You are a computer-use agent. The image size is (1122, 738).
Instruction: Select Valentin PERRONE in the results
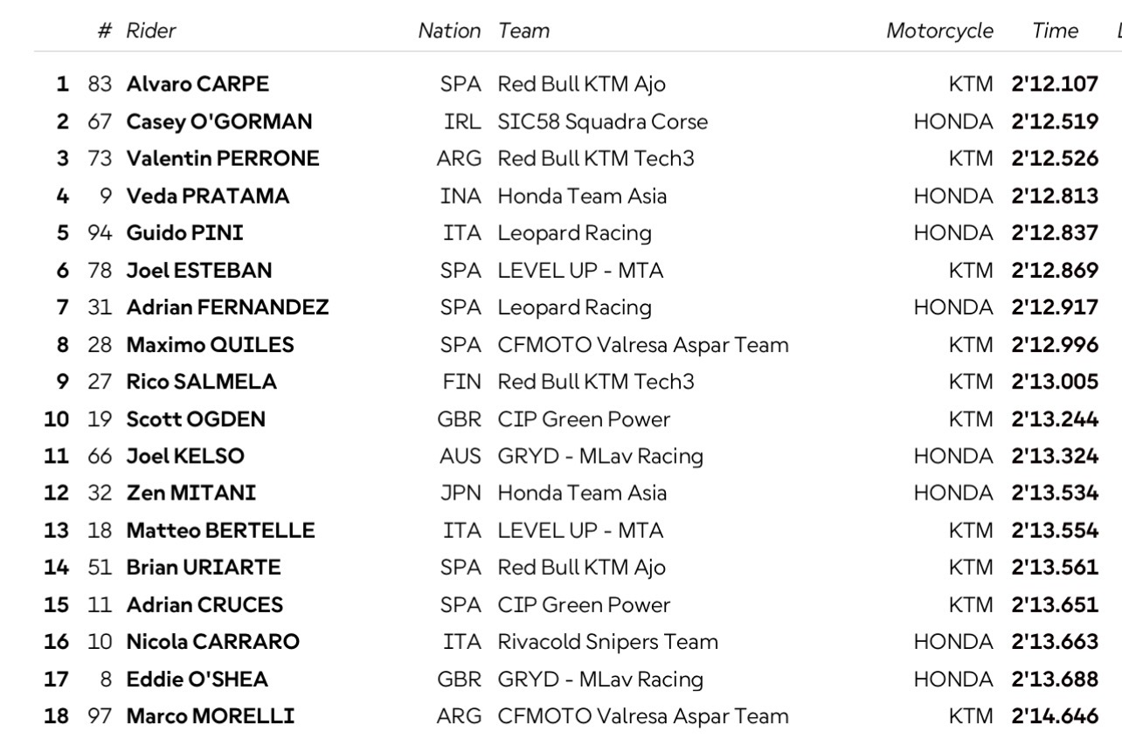[x=223, y=159]
